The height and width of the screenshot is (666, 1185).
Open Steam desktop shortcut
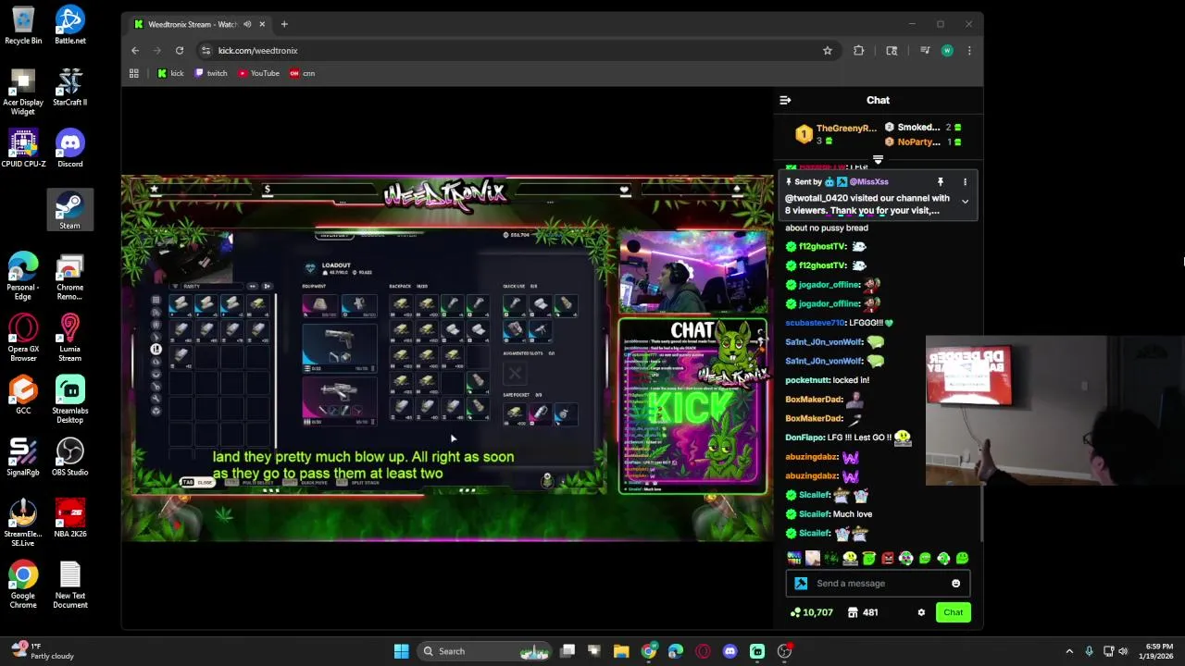70,210
